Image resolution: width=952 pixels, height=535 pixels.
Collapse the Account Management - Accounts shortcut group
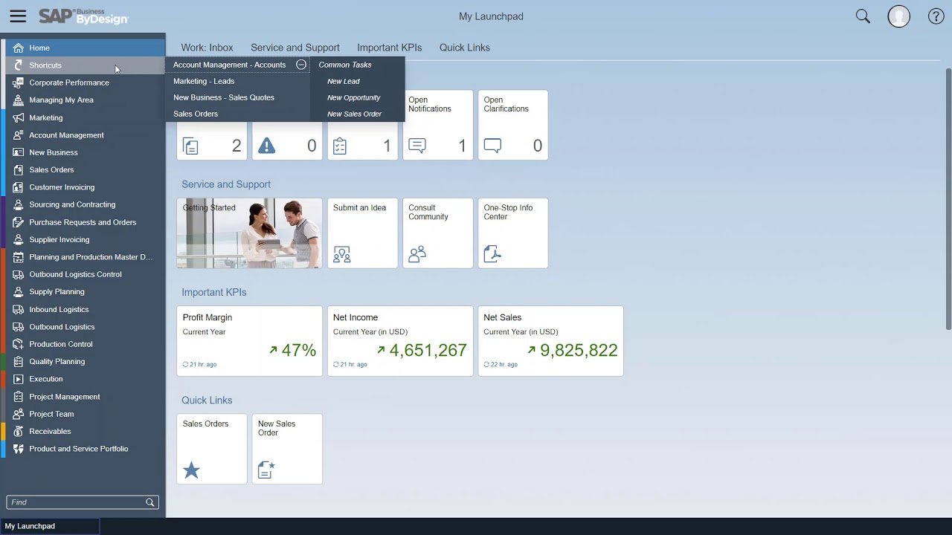[301, 65]
